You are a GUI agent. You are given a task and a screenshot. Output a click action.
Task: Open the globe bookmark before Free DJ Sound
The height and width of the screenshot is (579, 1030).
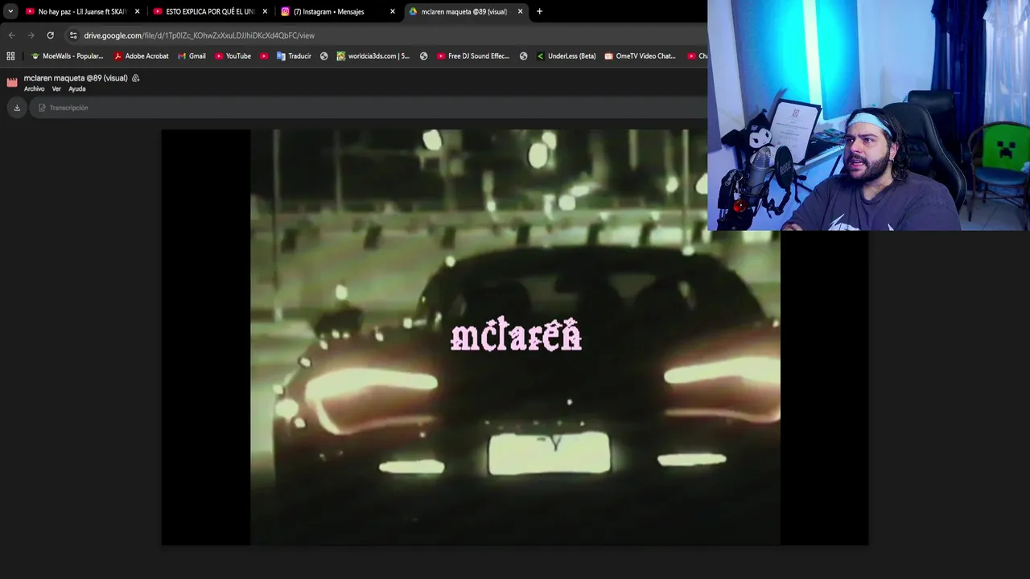click(x=423, y=56)
